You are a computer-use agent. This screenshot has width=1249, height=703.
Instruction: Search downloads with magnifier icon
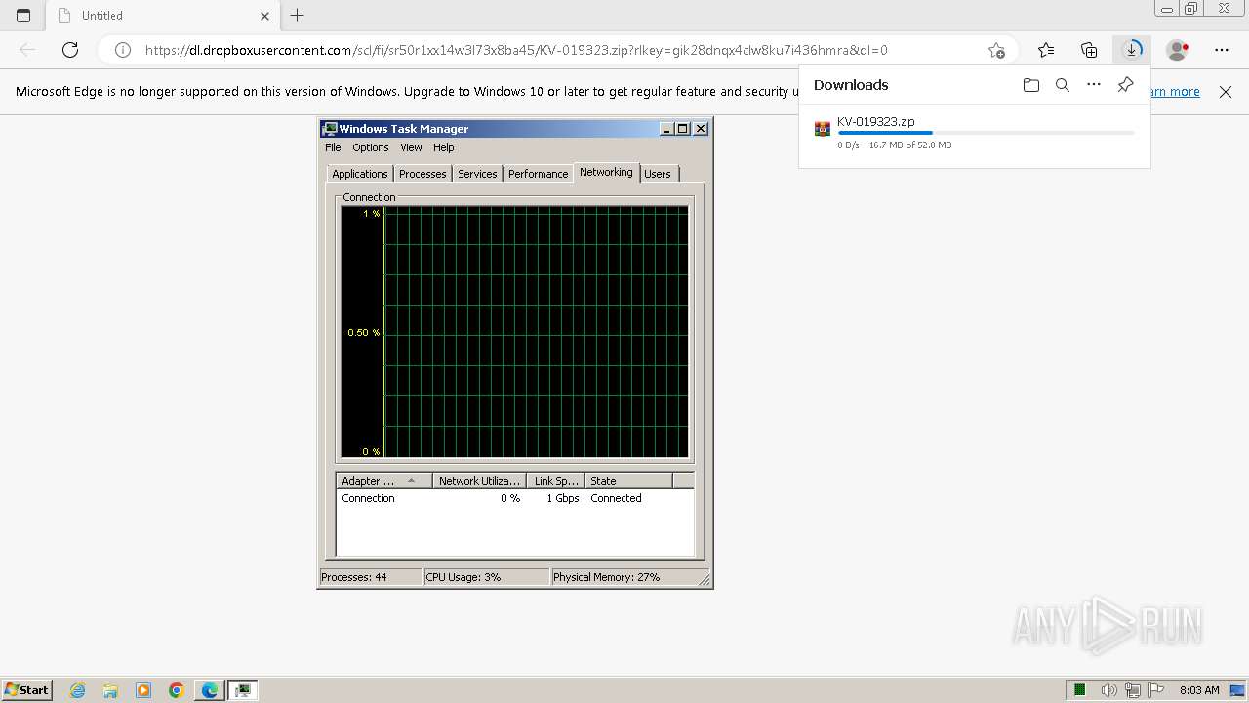(x=1063, y=85)
